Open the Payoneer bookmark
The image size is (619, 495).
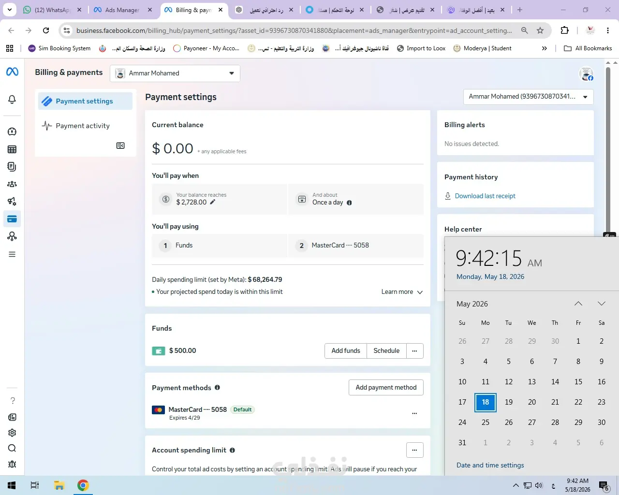click(206, 48)
